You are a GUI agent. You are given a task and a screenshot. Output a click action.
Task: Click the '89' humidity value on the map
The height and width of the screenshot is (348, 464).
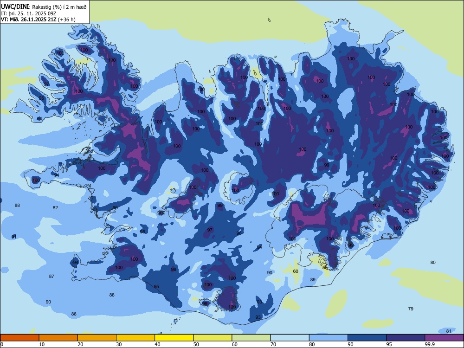coord(313,280)
